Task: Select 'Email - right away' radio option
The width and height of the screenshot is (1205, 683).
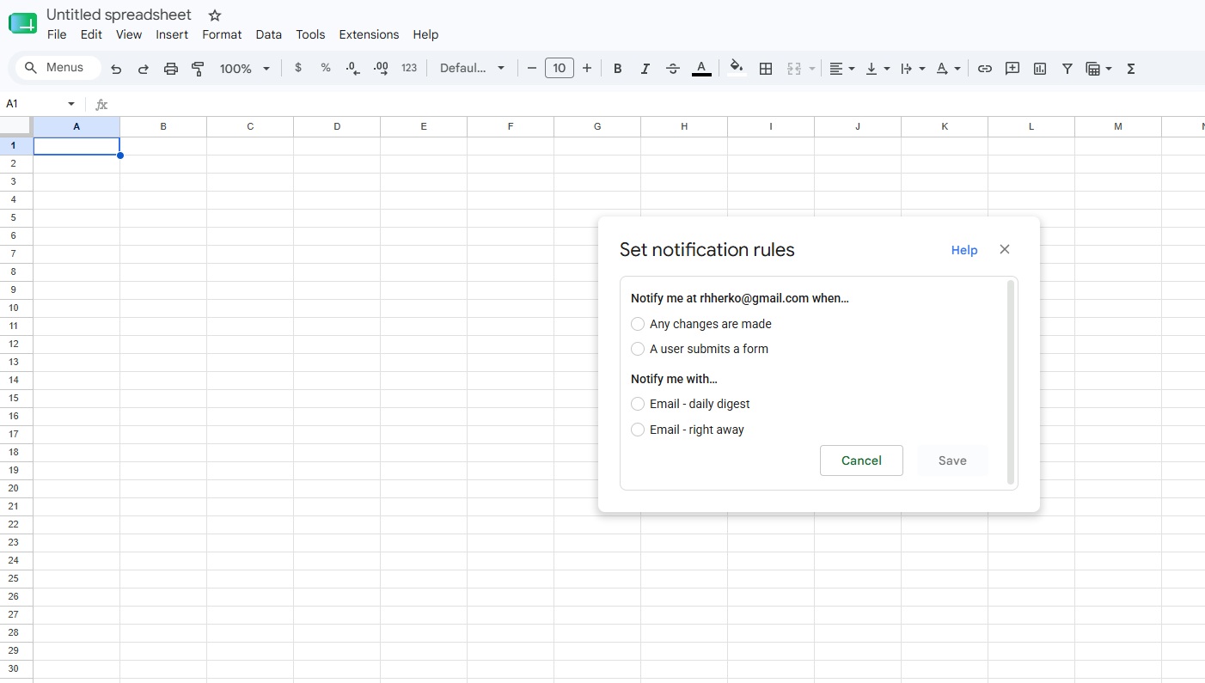Action: 638,430
